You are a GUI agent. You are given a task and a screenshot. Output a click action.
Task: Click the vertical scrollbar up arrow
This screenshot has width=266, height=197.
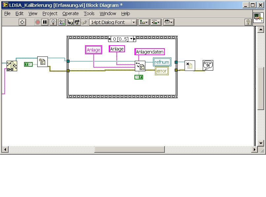261,30
